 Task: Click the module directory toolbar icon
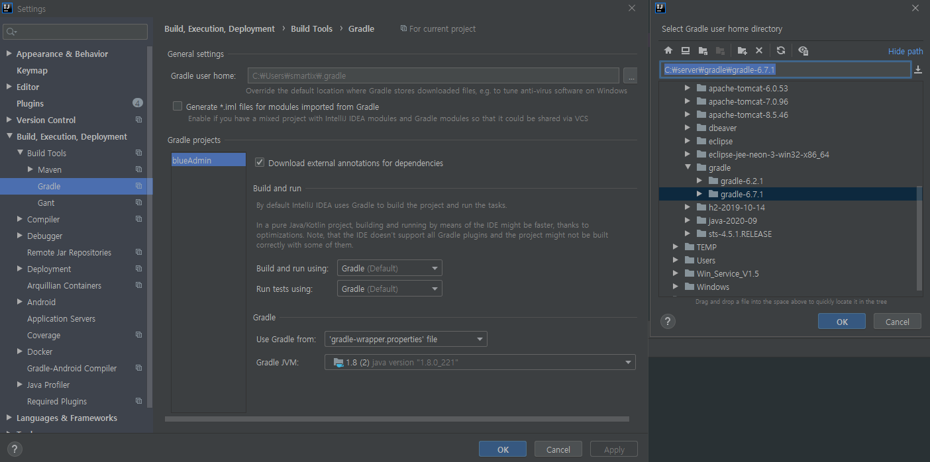(720, 50)
